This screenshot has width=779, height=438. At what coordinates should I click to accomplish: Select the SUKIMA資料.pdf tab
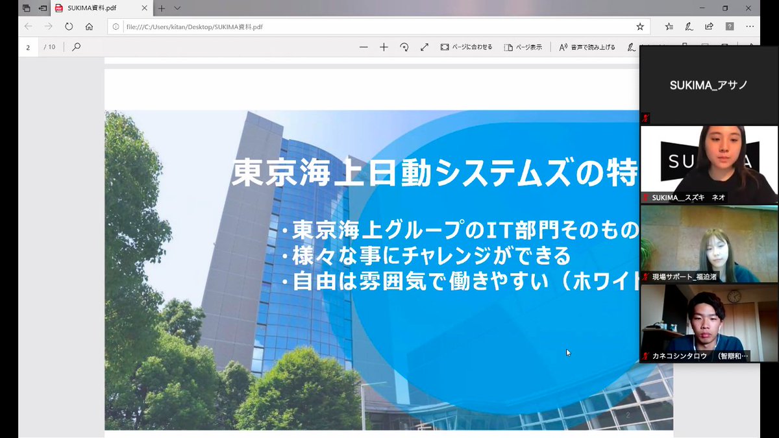tap(101, 8)
